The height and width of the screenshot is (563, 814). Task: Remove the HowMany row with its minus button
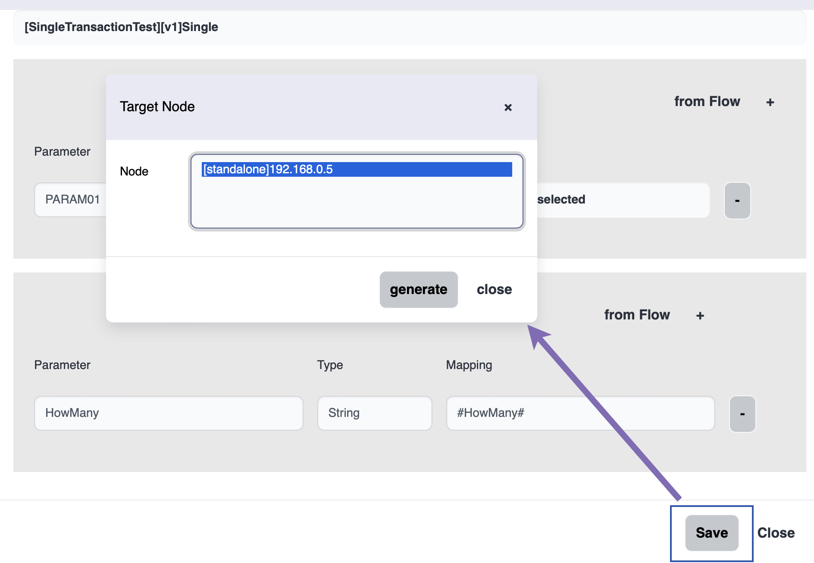point(742,414)
